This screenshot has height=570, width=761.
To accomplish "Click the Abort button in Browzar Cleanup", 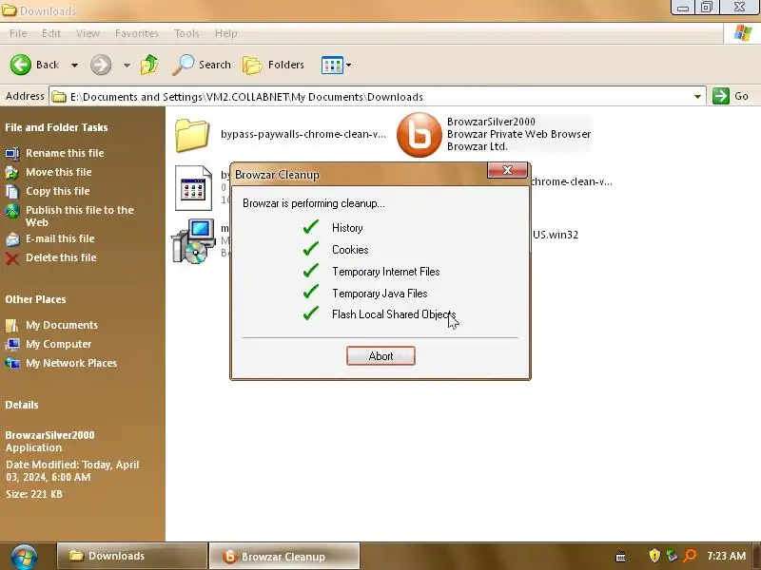I will point(381,356).
